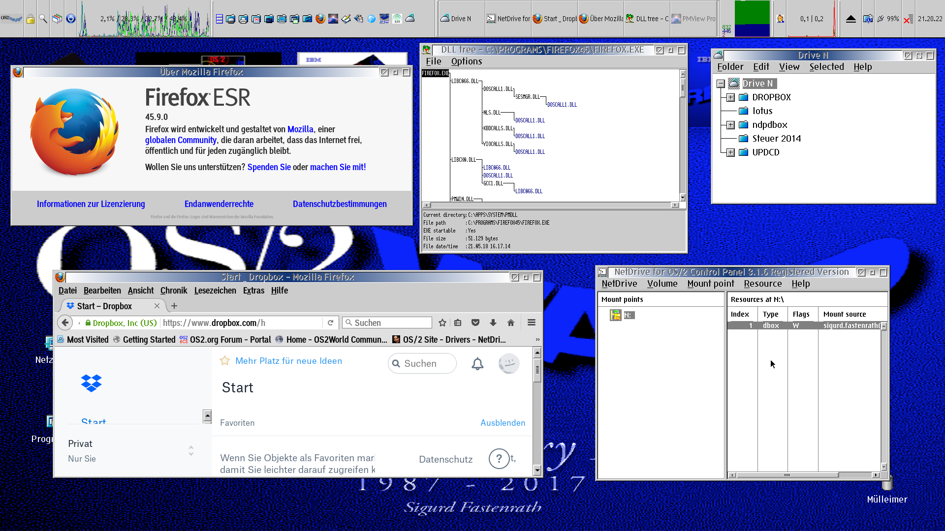Open the Lesezeichen menu in Firefox
Viewport: 945px width, 531px height.
(215, 291)
